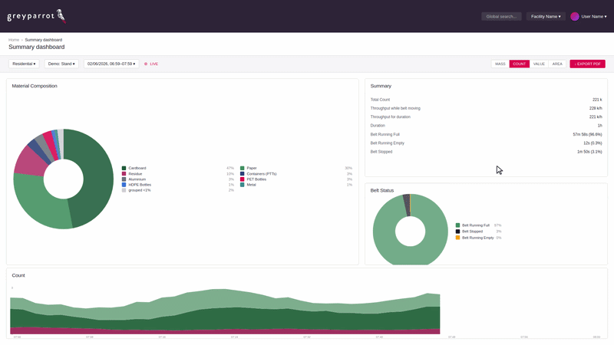Toggle Paper legend label

[252, 168]
